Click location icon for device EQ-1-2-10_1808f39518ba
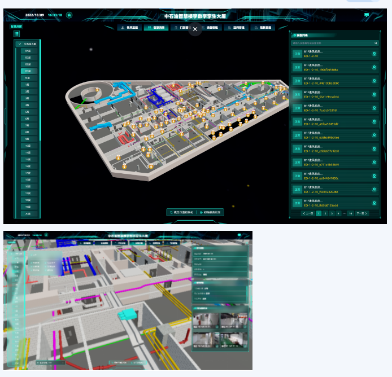392x377 pixels. (374, 68)
